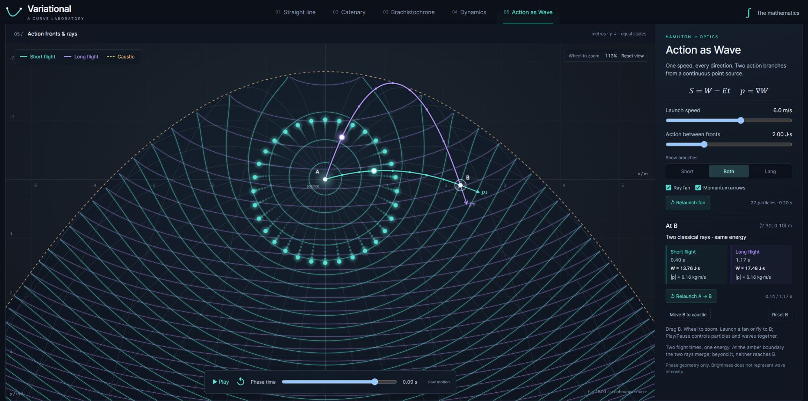Click Move B to caustic
Screen dimensions: 808x401
[x=688, y=315]
